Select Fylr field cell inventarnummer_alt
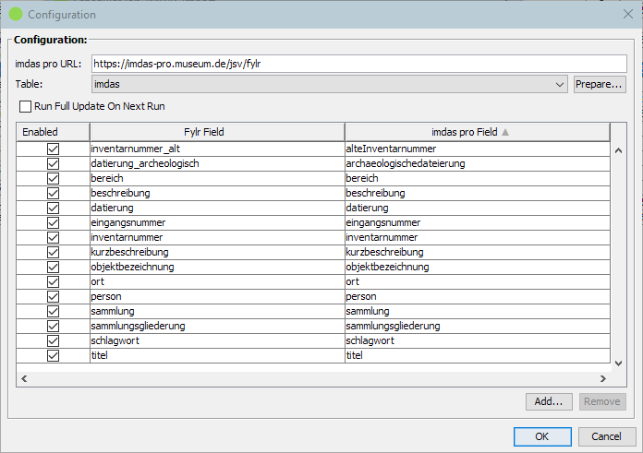Screen dimensions: 643x453 click(x=217, y=149)
